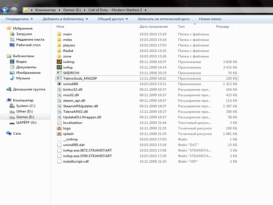This screenshot has width=273, height=205.
Task: Expand the root arrow before Компьютер in address bar
Action: [32, 10]
